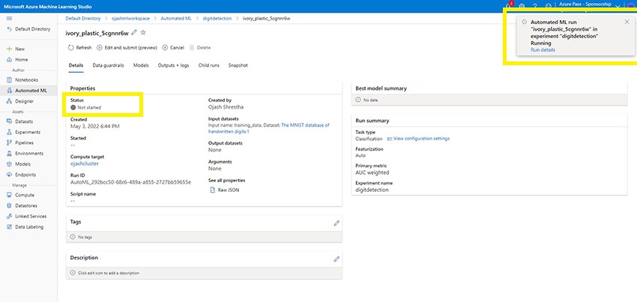
Task: Open the Child runs tab
Action: [208, 65]
